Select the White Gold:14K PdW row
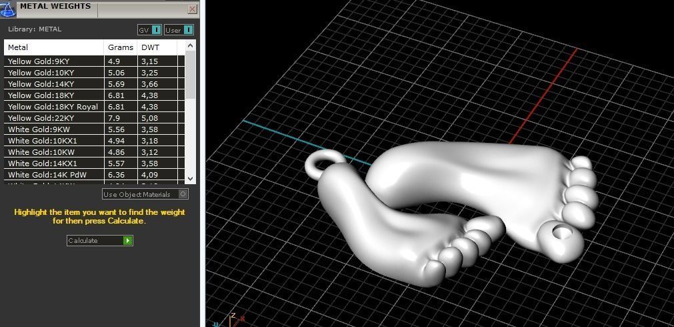674x327 pixels. pyautogui.click(x=94, y=175)
